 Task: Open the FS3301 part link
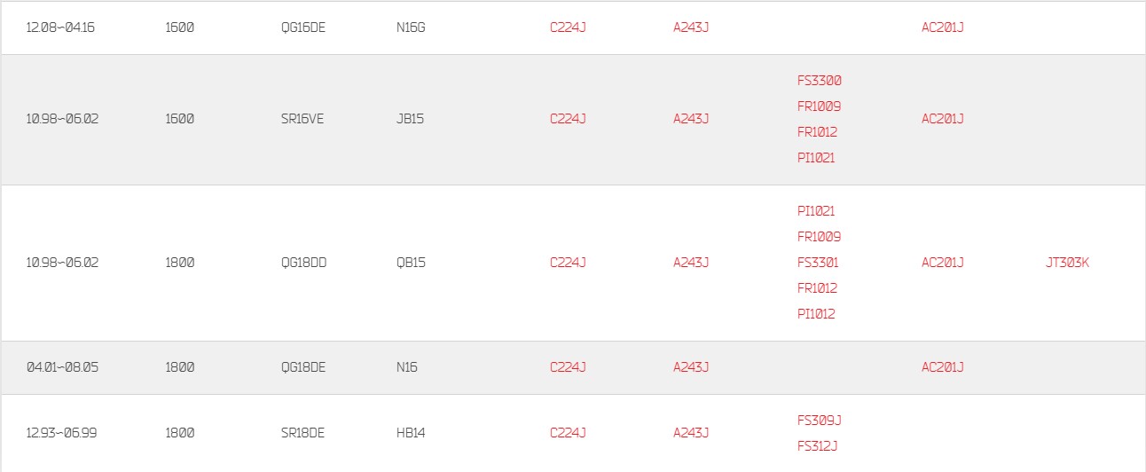click(x=818, y=263)
